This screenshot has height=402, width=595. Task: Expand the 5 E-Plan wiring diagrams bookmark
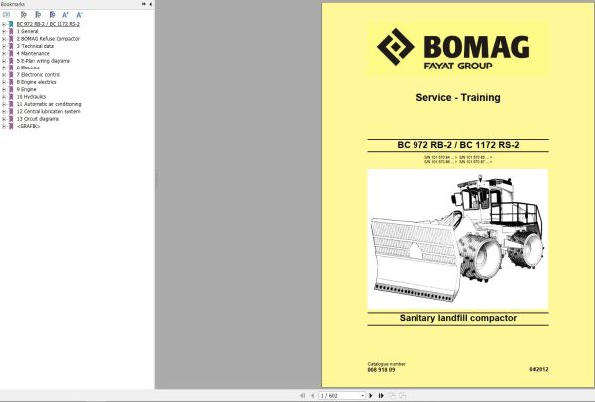tap(4, 61)
